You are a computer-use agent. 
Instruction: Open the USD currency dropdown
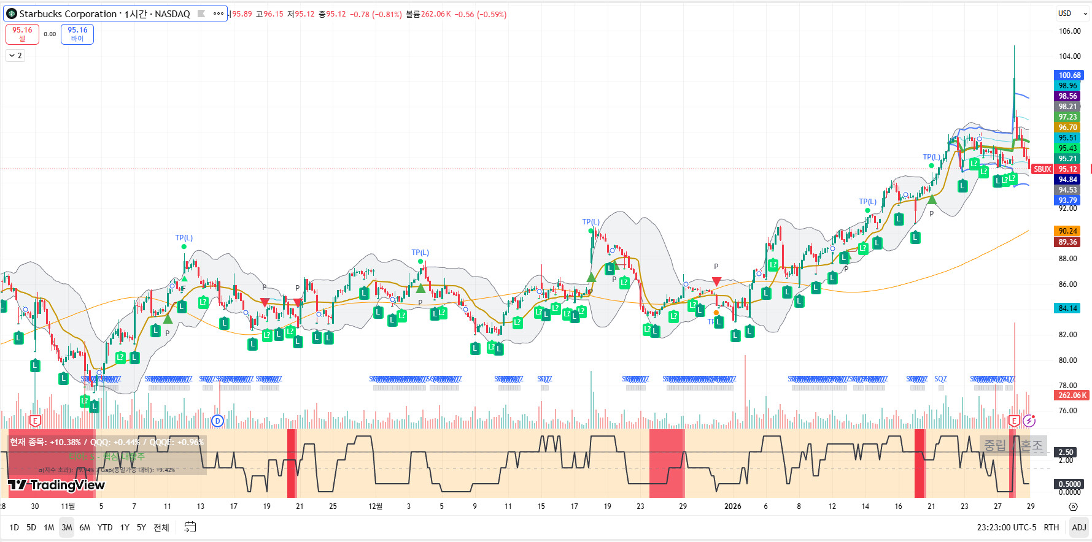click(x=1072, y=13)
